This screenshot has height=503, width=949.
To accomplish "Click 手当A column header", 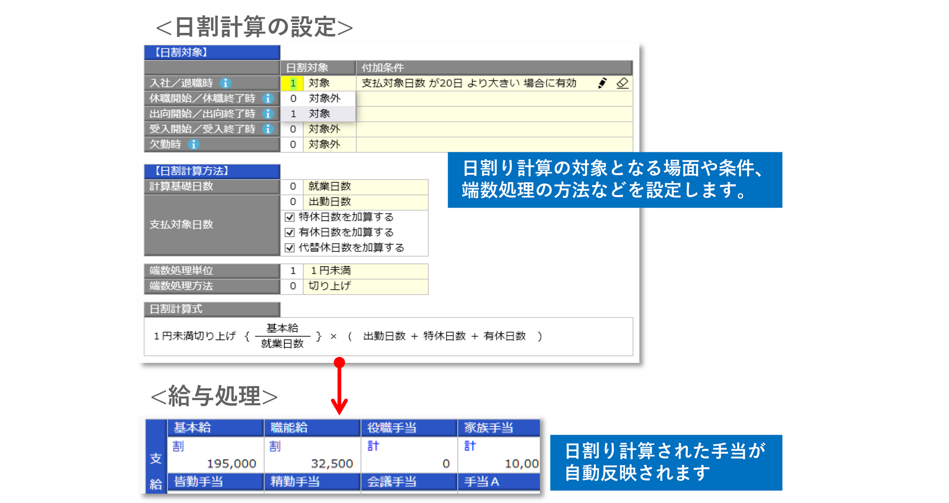I will tap(499, 481).
